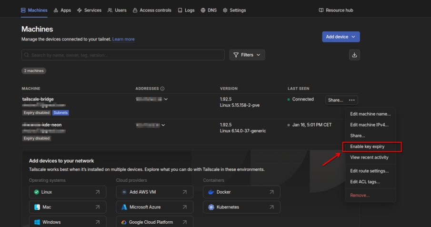
Task: Click the Machines tab icon
Action: 23,10
